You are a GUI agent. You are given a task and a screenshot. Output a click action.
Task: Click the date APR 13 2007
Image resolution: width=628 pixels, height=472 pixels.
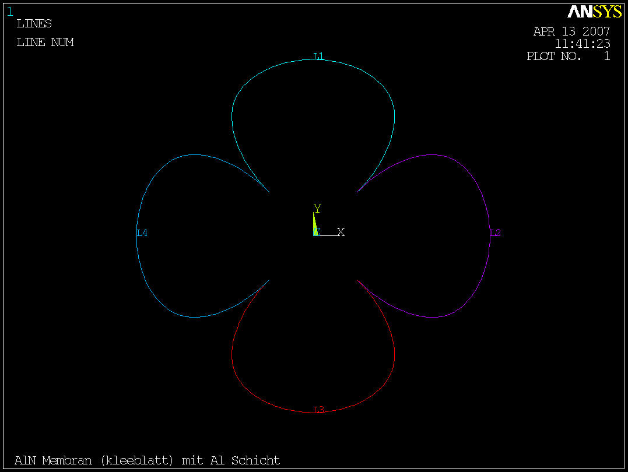[571, 31]
